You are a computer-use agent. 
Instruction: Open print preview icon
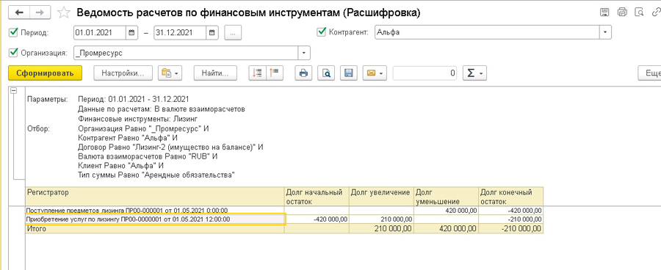click(326, 73)
